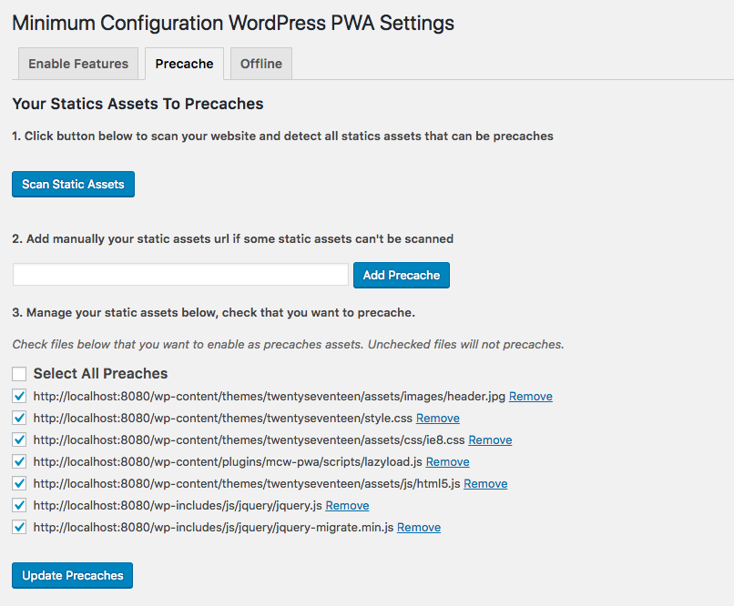
Task: Uncheck the header.jpg precache checkbox
Action: (19, 396)
